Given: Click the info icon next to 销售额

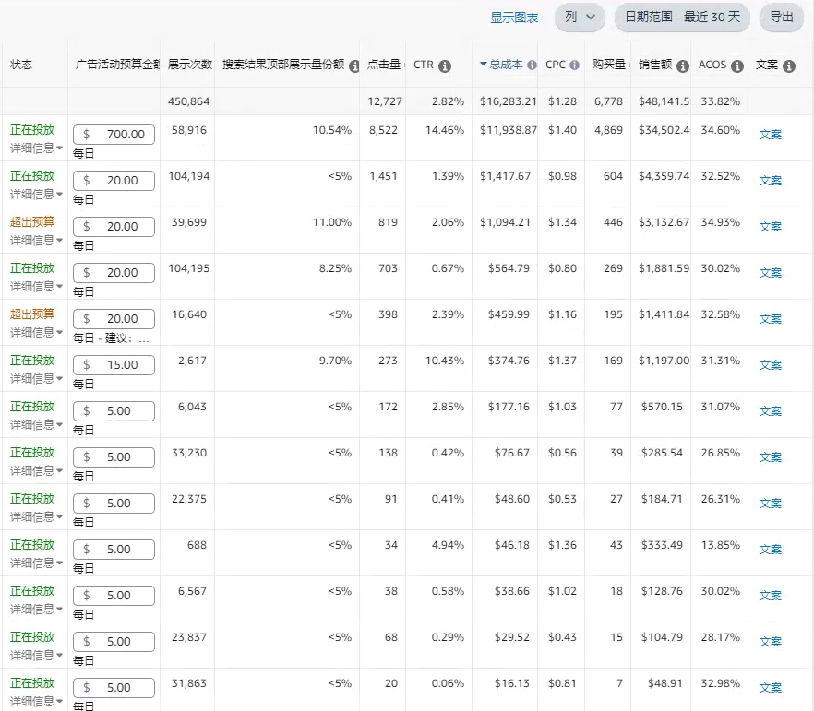Looking at the screenshot, I should click(x=682, y=65).
